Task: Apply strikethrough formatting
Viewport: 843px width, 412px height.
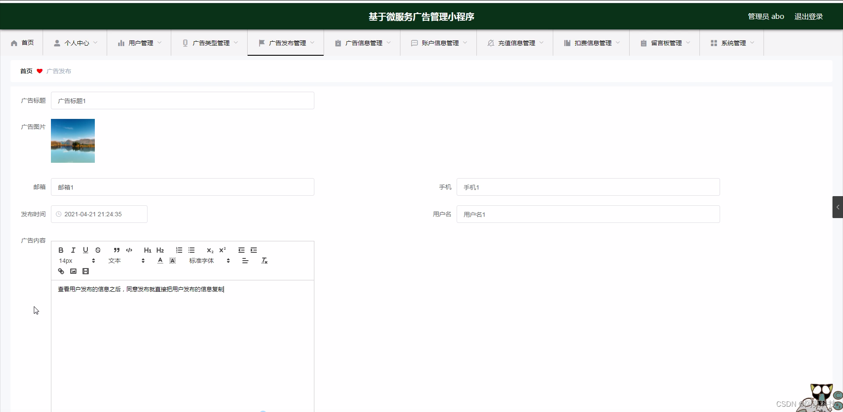Action: click(98, 250)
